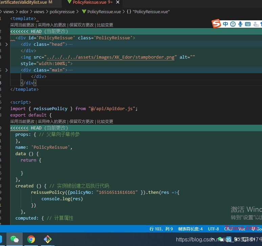Click the closing </template> tag

click(24, 89)
